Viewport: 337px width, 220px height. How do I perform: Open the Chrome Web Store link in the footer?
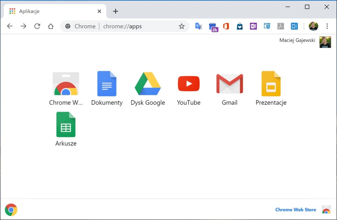coord(296,210)
